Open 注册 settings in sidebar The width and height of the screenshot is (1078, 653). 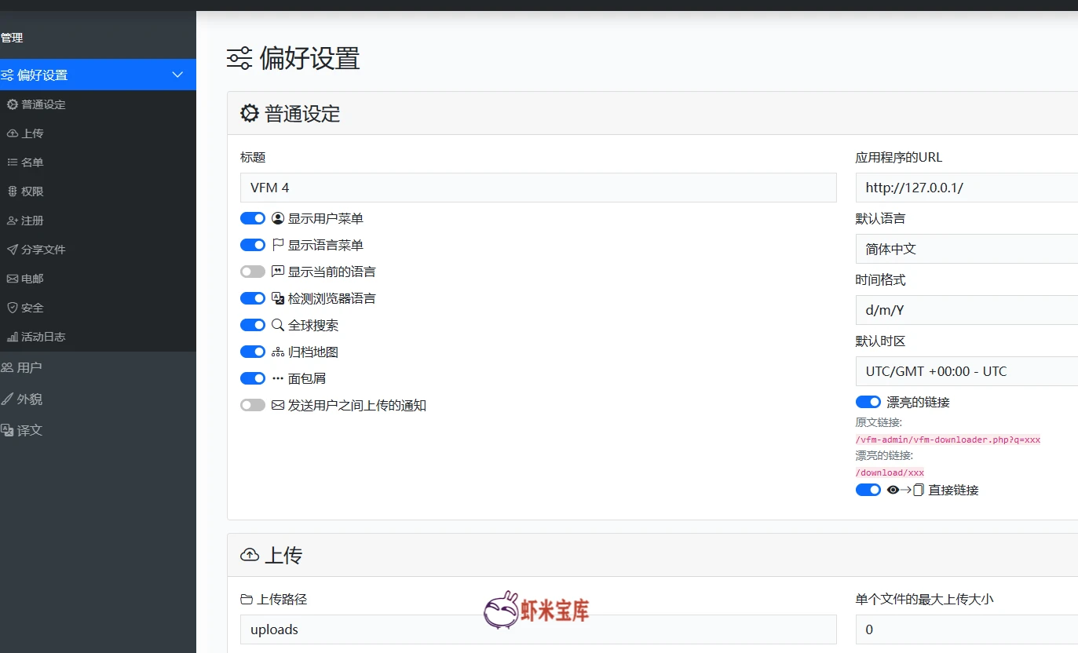98,221
